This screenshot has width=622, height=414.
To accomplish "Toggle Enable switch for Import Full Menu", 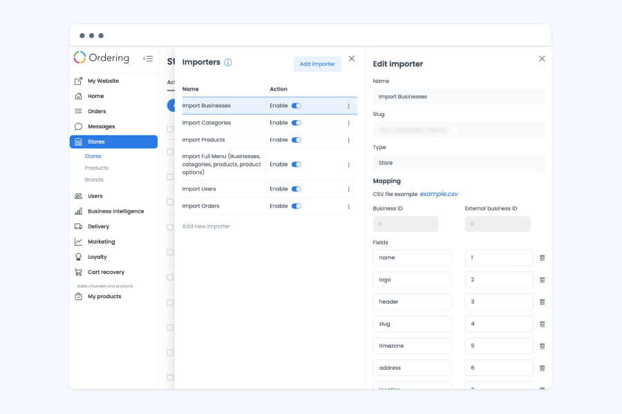I will (x=296, y=164).
